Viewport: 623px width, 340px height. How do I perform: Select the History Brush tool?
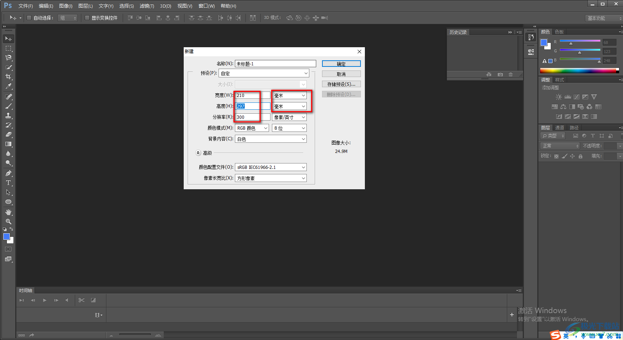point(8,125)
